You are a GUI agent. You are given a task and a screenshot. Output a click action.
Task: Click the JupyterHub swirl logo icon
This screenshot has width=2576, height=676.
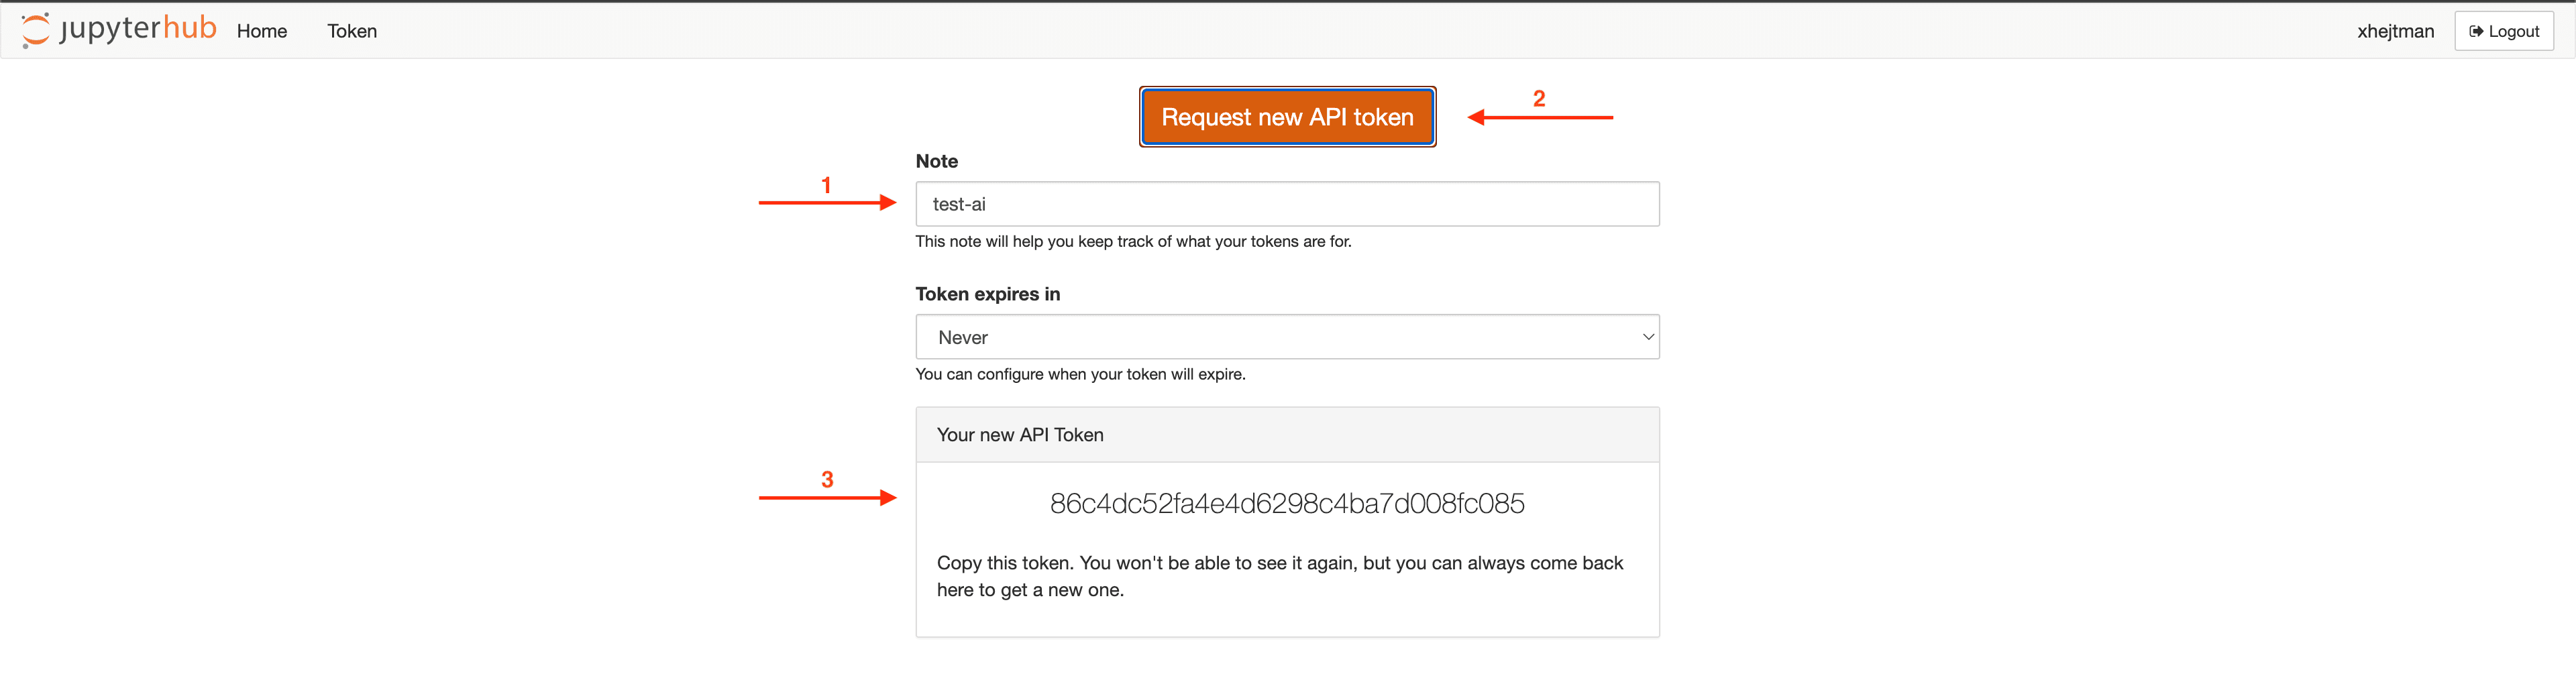35,30
